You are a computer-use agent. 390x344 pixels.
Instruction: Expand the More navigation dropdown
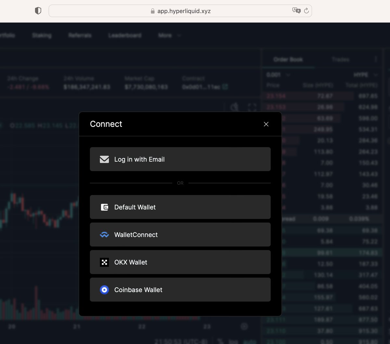(169, 35)
